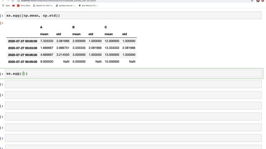Click 2.081666 under B std column
266x149 pixels.
click(95, 48)
